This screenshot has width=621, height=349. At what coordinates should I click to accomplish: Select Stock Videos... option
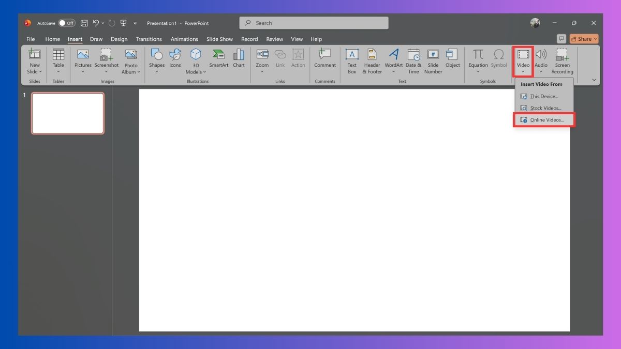point(544,108)
